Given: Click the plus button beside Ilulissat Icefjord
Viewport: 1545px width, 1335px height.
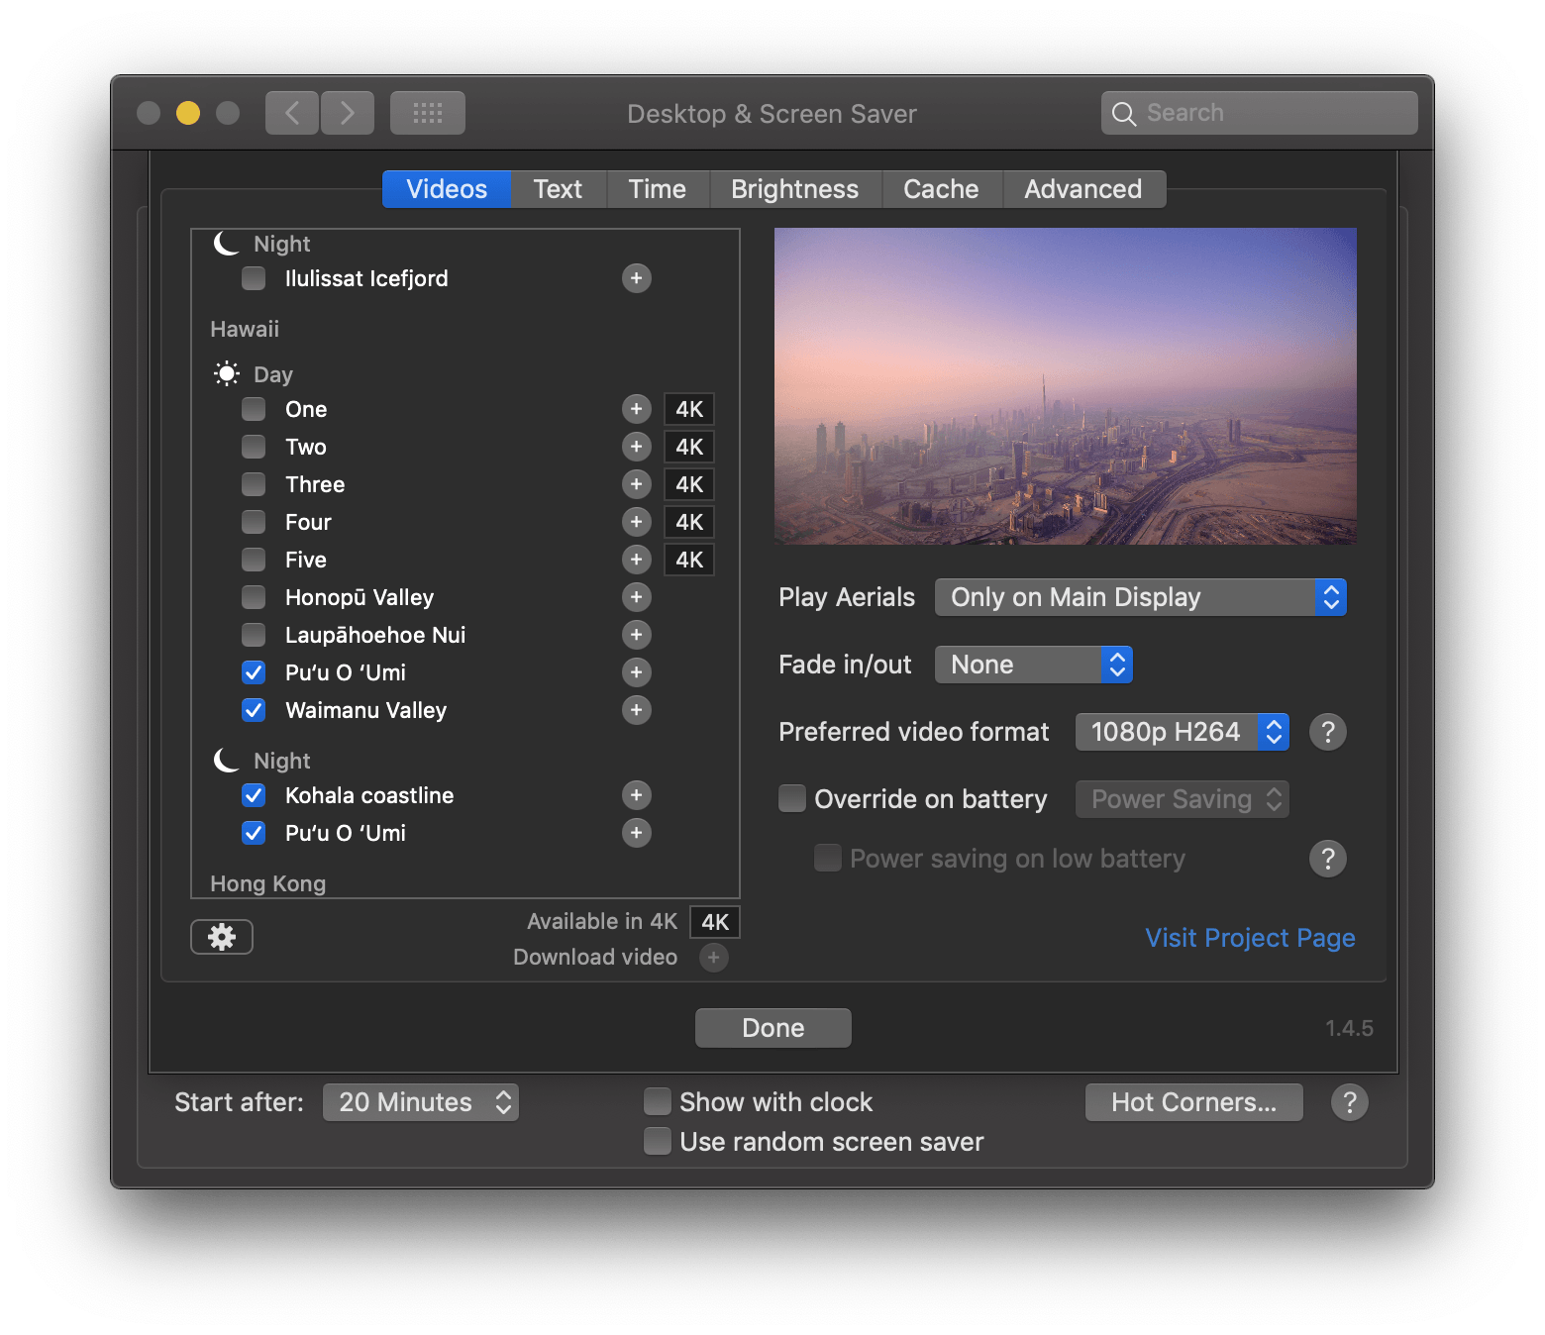Looking at the screenshot, I should [x=636, y=278].
